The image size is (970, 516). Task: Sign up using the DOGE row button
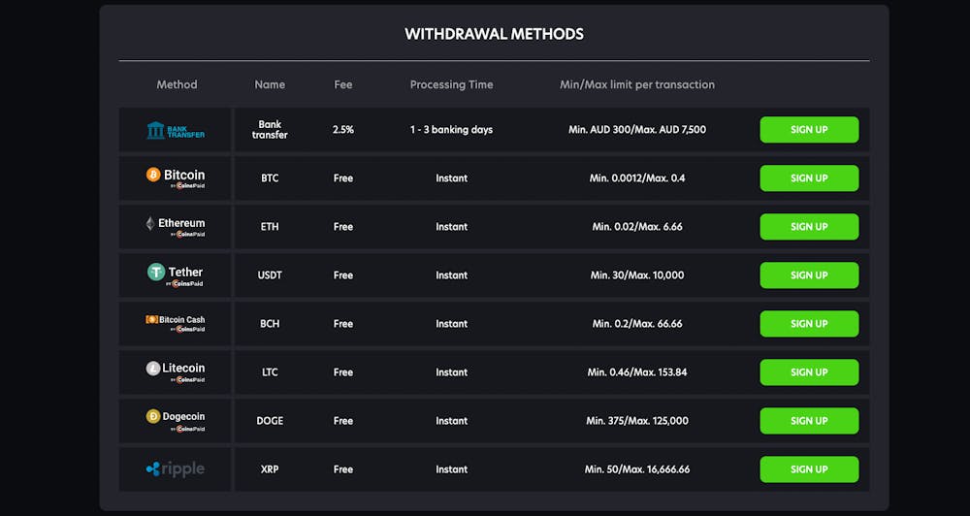point(809,421)
